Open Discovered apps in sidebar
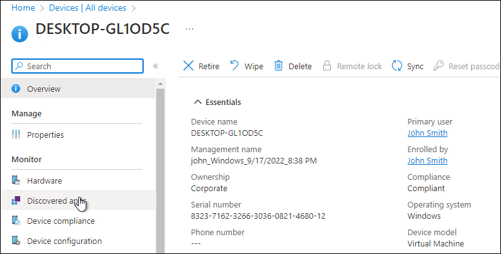 tap(78, 201)
